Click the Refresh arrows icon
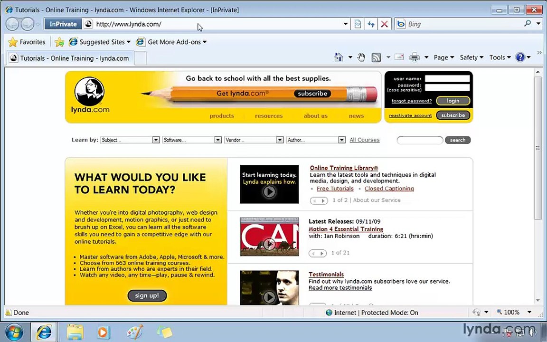Viewport: 547px width, 342px height. tap(371, 24)
